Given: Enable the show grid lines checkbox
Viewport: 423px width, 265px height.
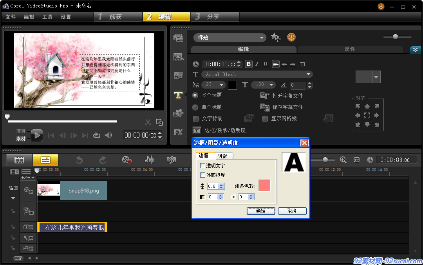Looking at the screenshot, I should coord(265,119).
